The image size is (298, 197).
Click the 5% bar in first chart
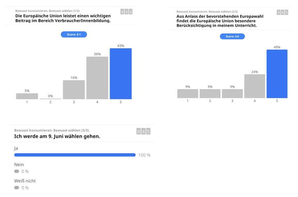coord(27,96)
